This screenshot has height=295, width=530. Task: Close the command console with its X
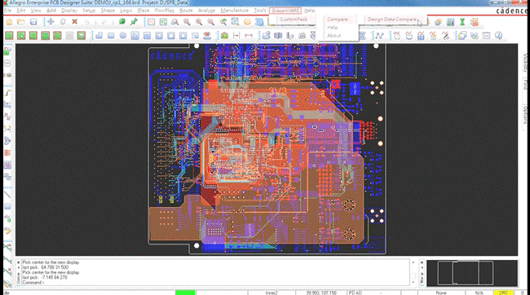18,262
